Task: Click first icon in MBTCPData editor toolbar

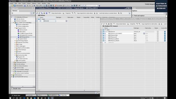Action: 37,13
